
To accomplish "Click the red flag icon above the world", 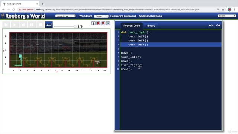I will pos(103,23).
